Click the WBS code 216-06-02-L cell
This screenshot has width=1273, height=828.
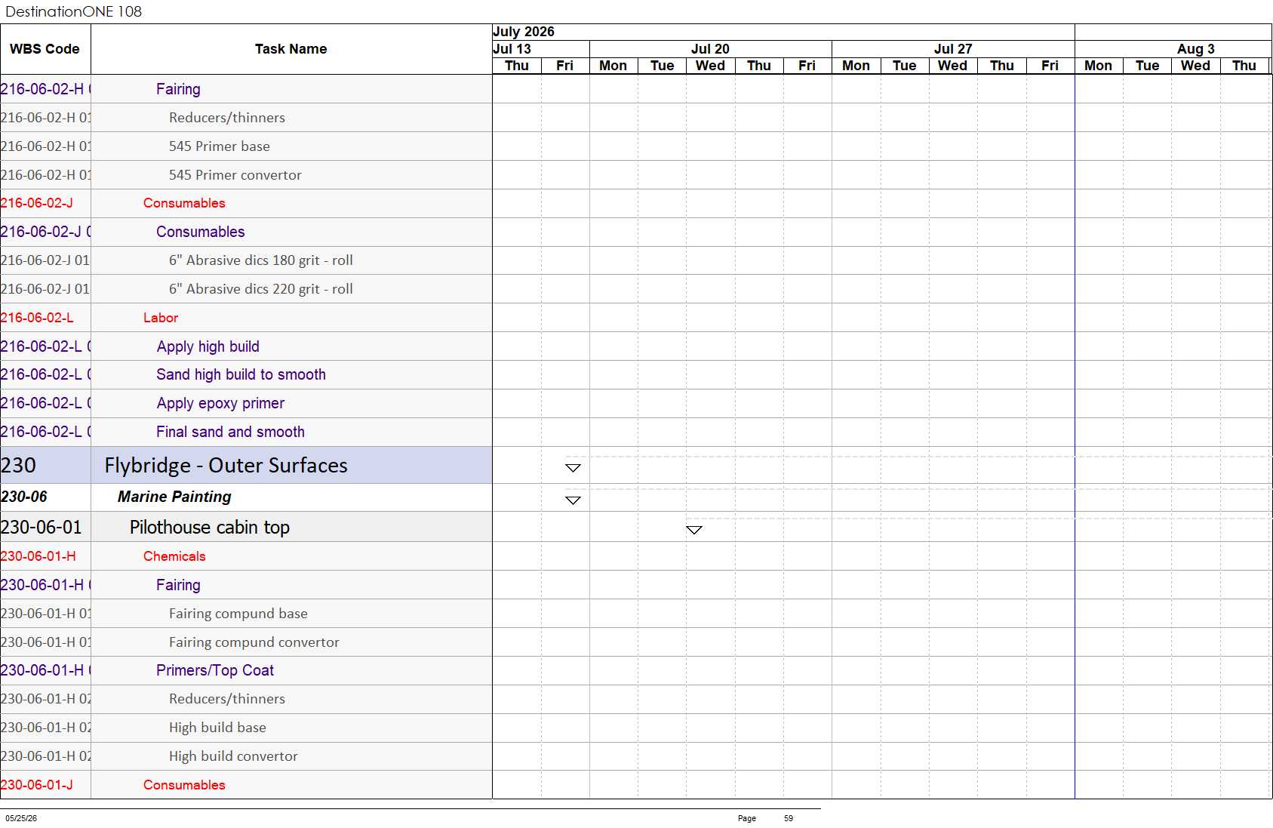(x=45, y=318)
